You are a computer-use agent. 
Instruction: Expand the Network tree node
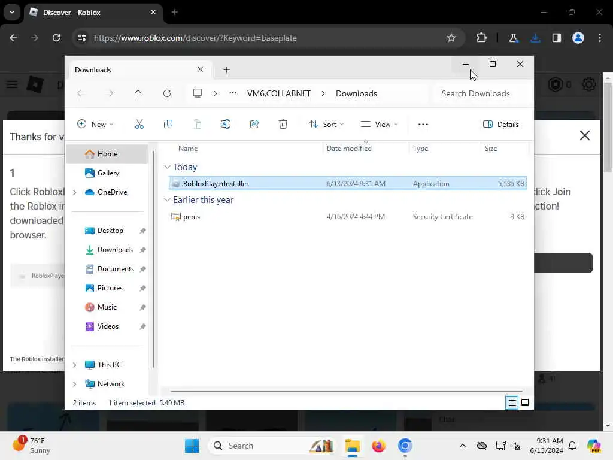pyautogui.click(x=75, y=384)
